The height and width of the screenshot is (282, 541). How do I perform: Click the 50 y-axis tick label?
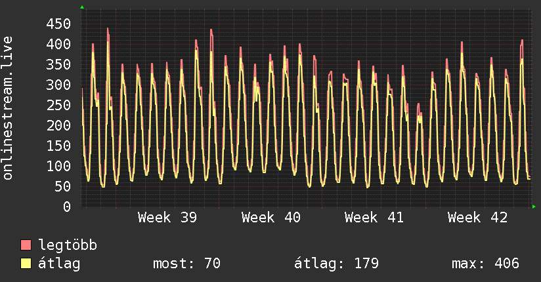click(x=62, y=186)
